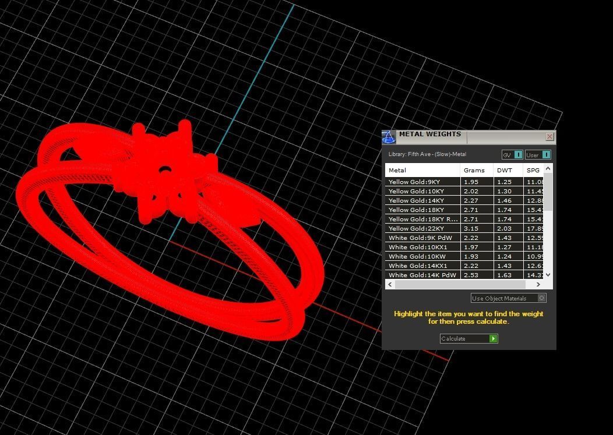Toggle the User library switch
613x435 pixels.
tap(538, 155)
